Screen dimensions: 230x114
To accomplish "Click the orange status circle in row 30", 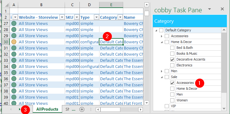I will (x=14, y=42).
